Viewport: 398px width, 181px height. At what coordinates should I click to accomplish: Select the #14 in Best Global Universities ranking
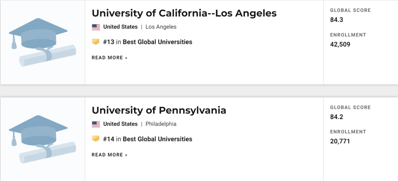point(148,139)
